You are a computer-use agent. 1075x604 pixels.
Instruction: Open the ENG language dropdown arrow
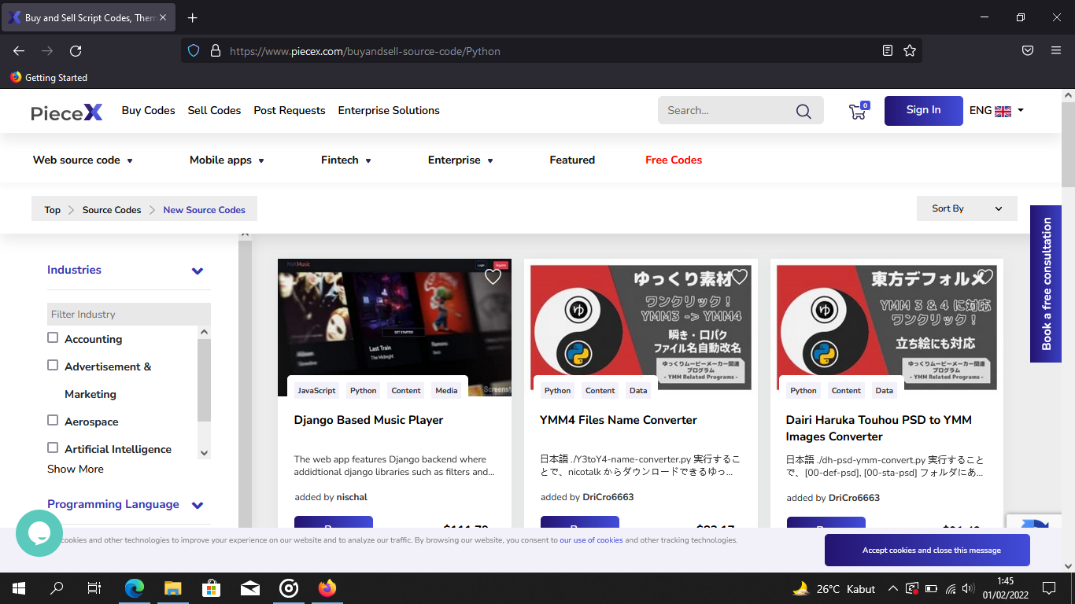pos(1021,110)
